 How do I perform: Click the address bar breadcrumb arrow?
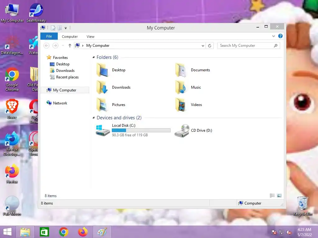pyautogui.click(x=83, y=46)
